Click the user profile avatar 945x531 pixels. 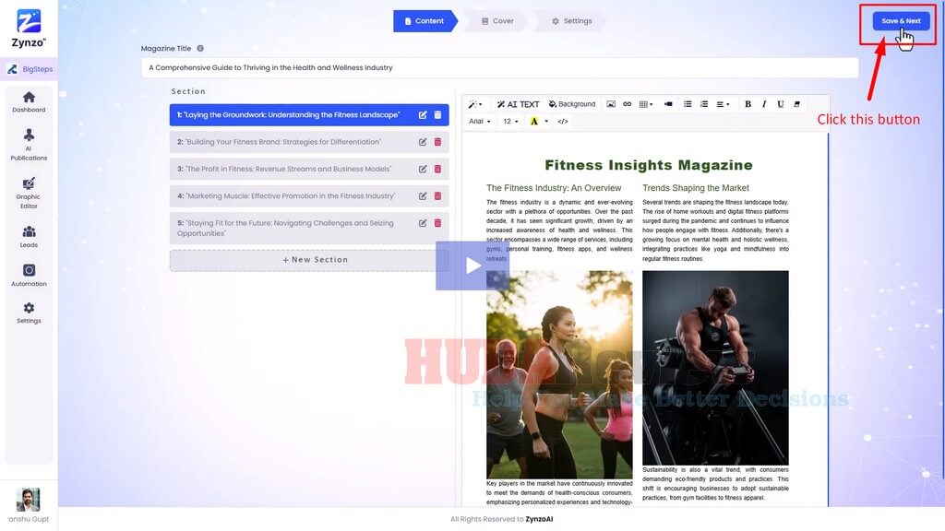coord(28,500)
